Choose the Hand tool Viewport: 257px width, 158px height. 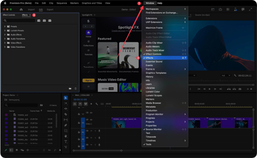[x=66, y=136]
